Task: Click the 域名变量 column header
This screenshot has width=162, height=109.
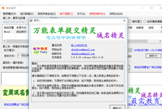Action: 9,28
